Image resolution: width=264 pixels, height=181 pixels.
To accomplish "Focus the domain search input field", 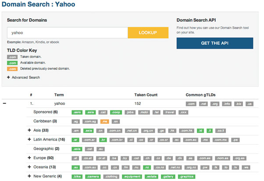I will click(68, 32).
